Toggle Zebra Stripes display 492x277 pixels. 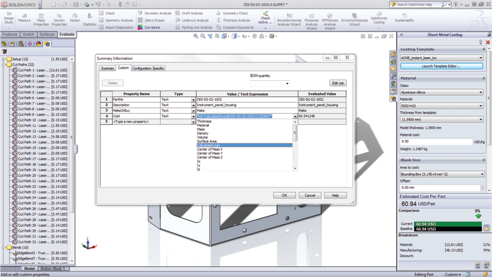click(151, 20)
